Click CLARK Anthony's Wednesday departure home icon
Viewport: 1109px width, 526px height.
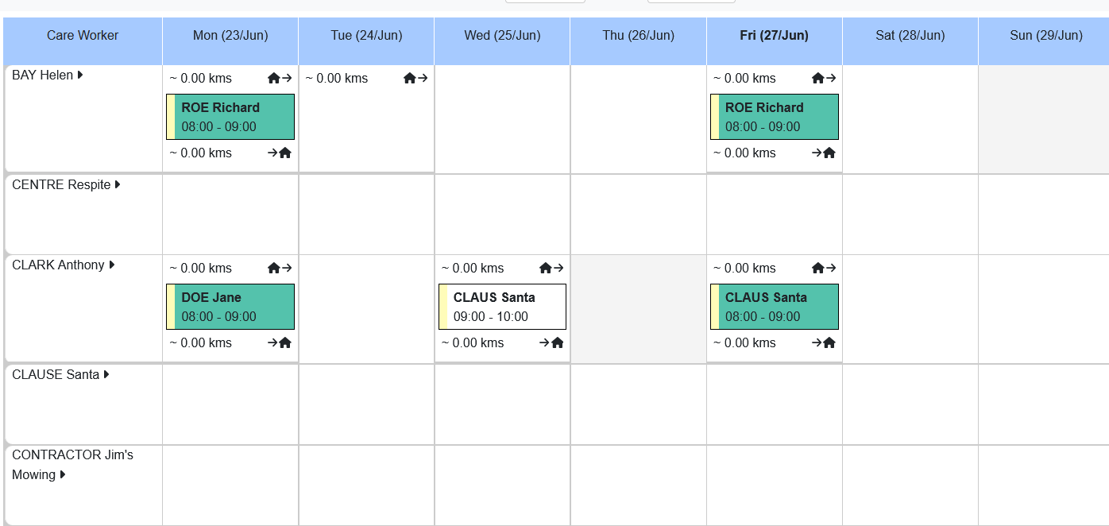[x=545, y=268]
